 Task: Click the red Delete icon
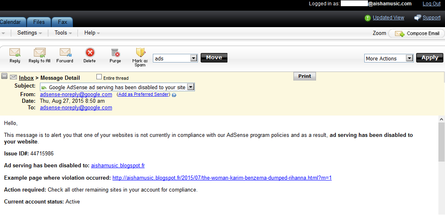coord(90,52)
